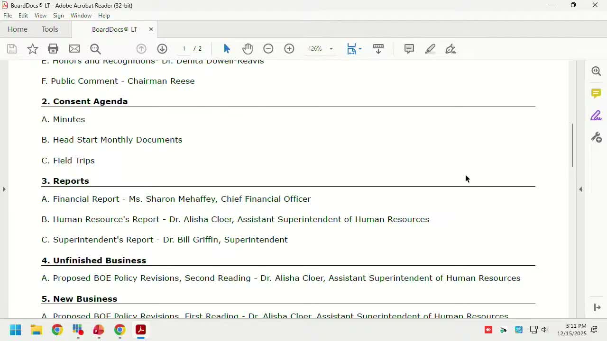Go to the Home tab

click(18, 29)
